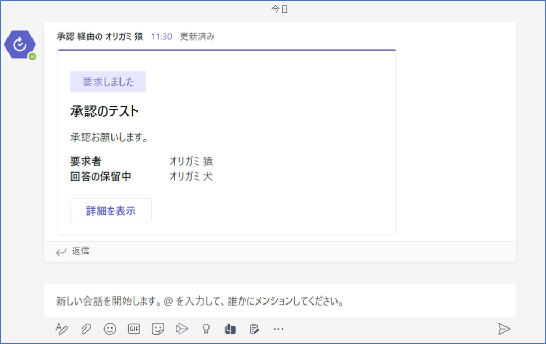The height and width of the screenshot is (344, 546).
Task: Click the 要求しました status badge
Action: [x=108, y=82]
